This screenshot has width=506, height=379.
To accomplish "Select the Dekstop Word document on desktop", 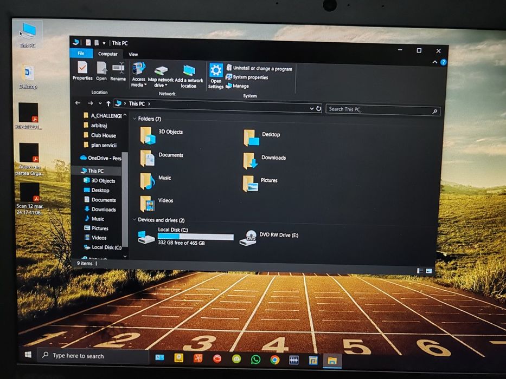I will [28, 77].
